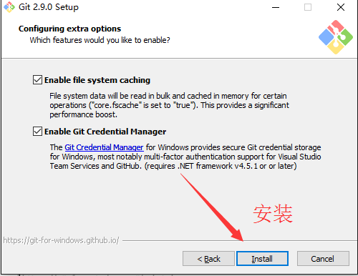Click the disabled maximize button

[x=308, y=7]
